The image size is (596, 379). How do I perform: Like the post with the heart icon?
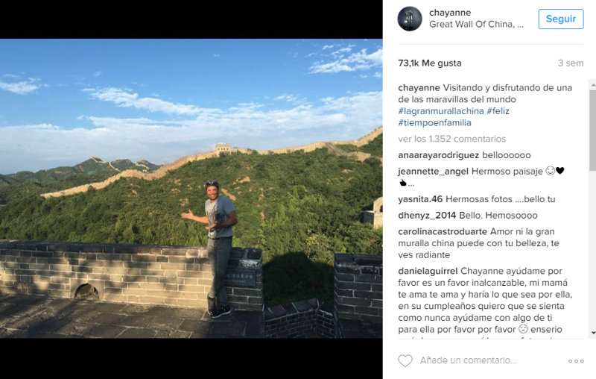[405, 360]
